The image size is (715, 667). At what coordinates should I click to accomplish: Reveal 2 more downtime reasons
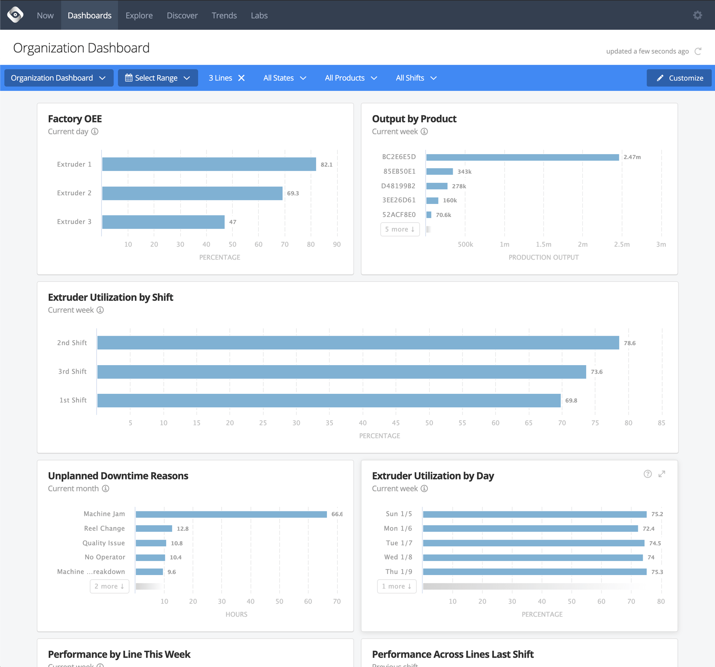[109, 586]
